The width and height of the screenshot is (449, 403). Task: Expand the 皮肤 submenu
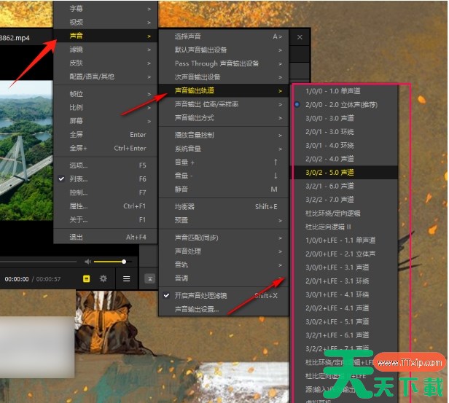(x=106, y=63)
